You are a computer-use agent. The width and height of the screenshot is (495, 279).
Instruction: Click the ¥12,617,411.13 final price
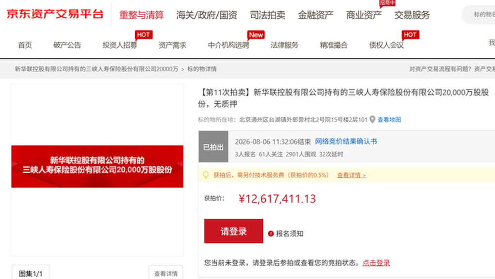coord(277,199)
